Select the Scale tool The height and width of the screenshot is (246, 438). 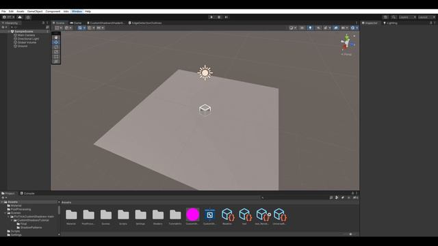click(56, 52)
